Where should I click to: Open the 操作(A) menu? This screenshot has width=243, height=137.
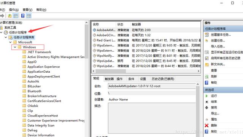14,10
